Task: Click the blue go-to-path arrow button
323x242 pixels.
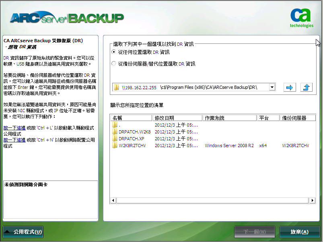Action: pos(290,88)
